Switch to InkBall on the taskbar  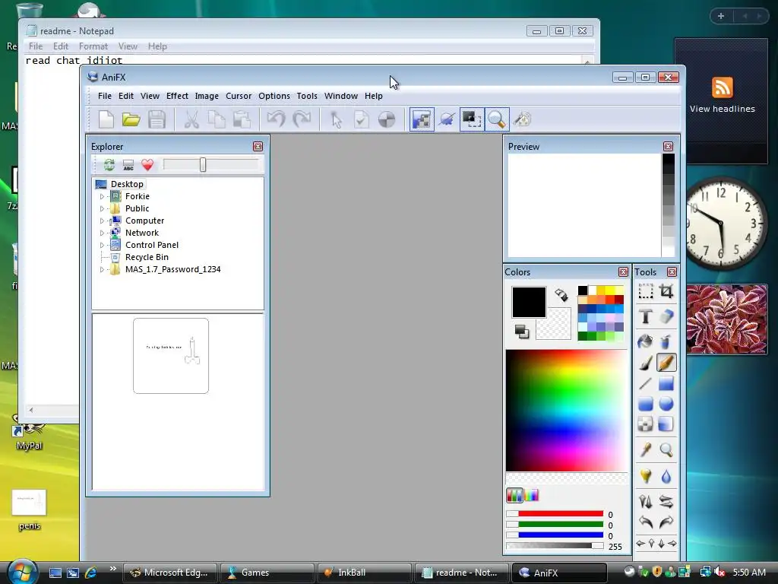[364, 573]
